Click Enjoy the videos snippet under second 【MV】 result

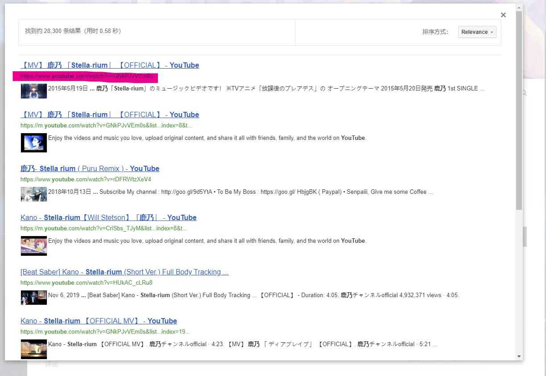point(207,138)
